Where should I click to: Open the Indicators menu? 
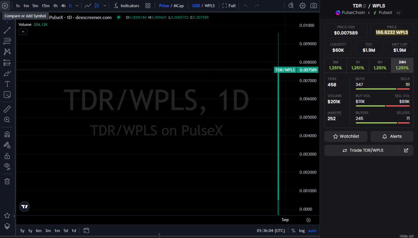click(126, 6)
